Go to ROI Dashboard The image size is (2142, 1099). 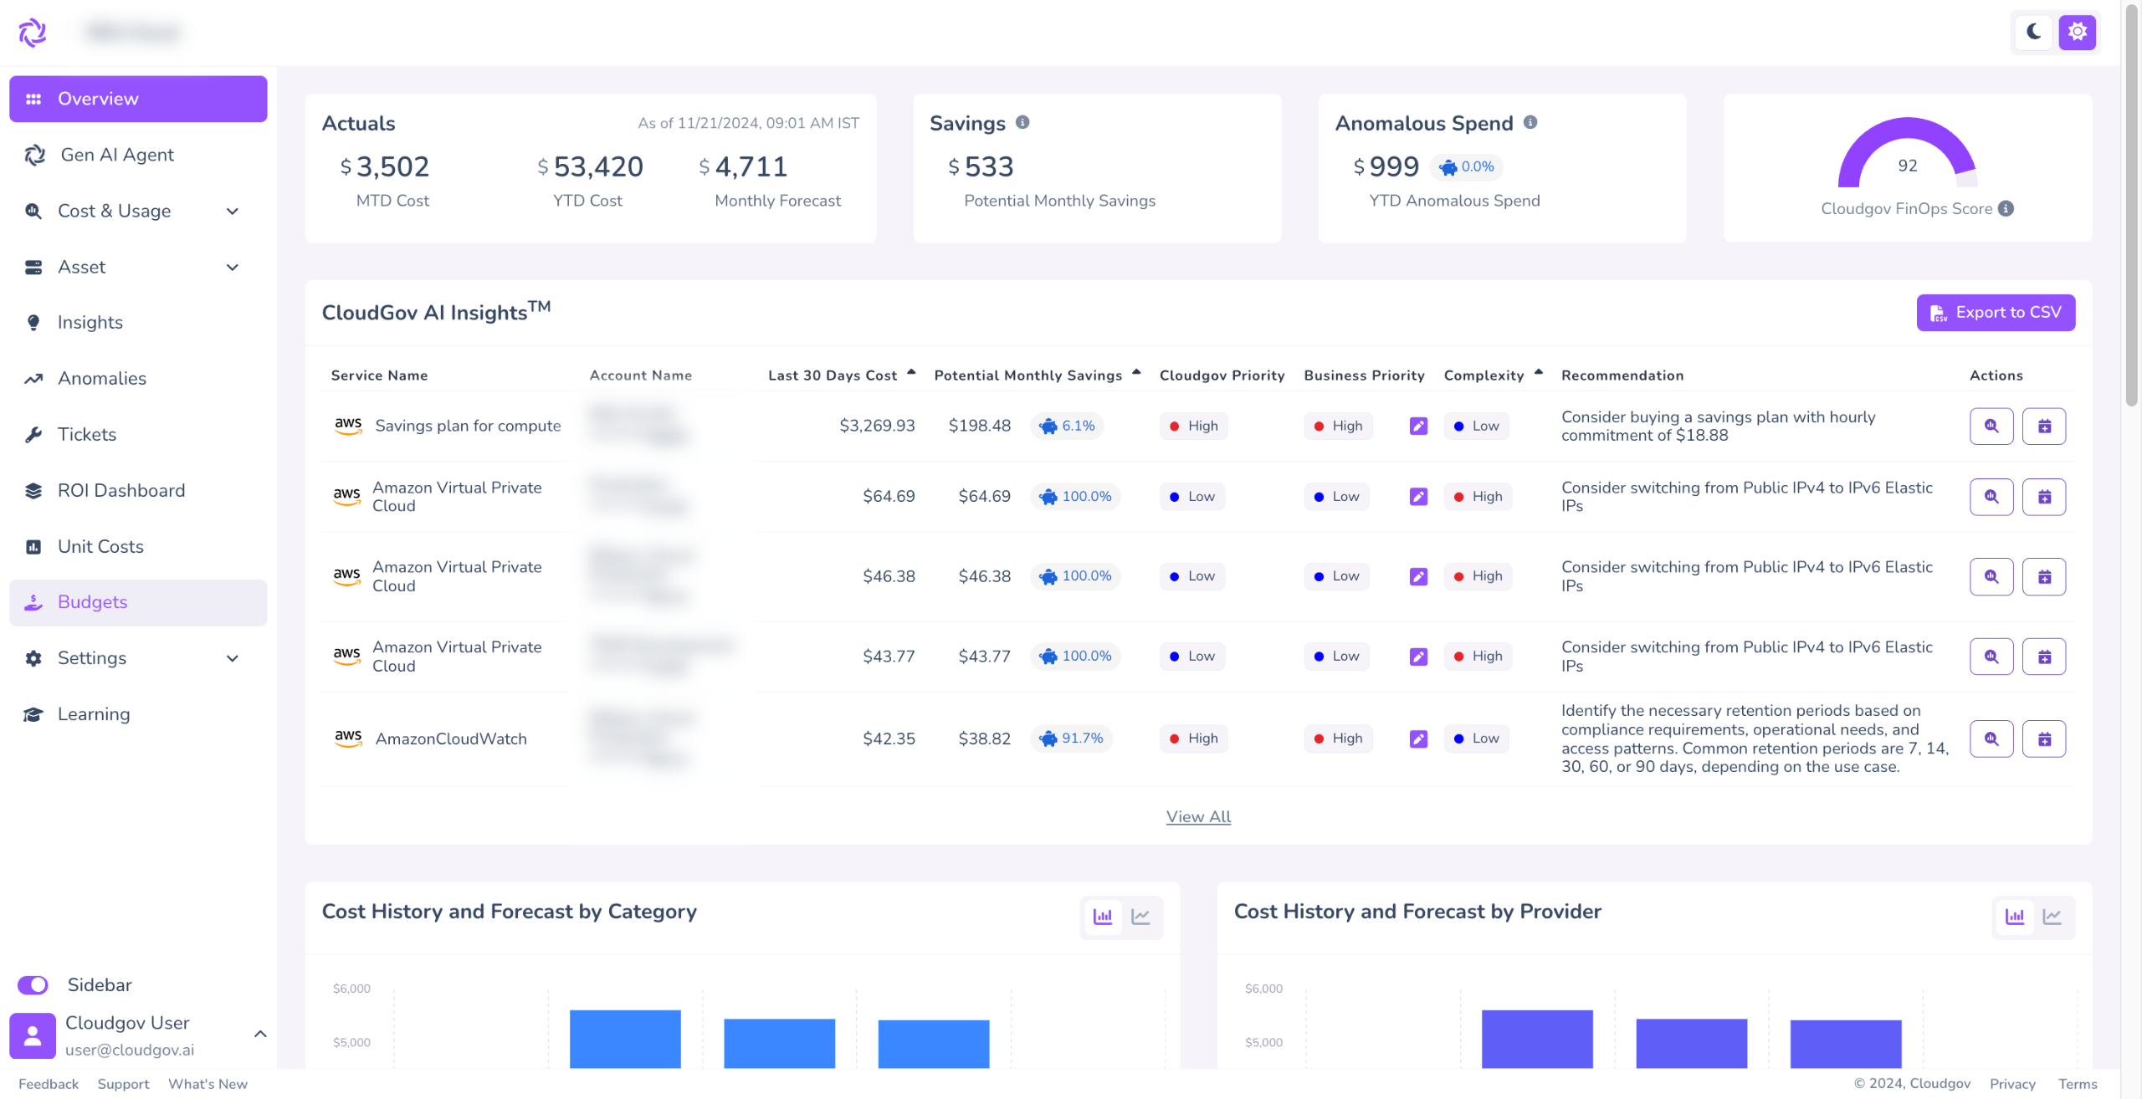(120, 491)
